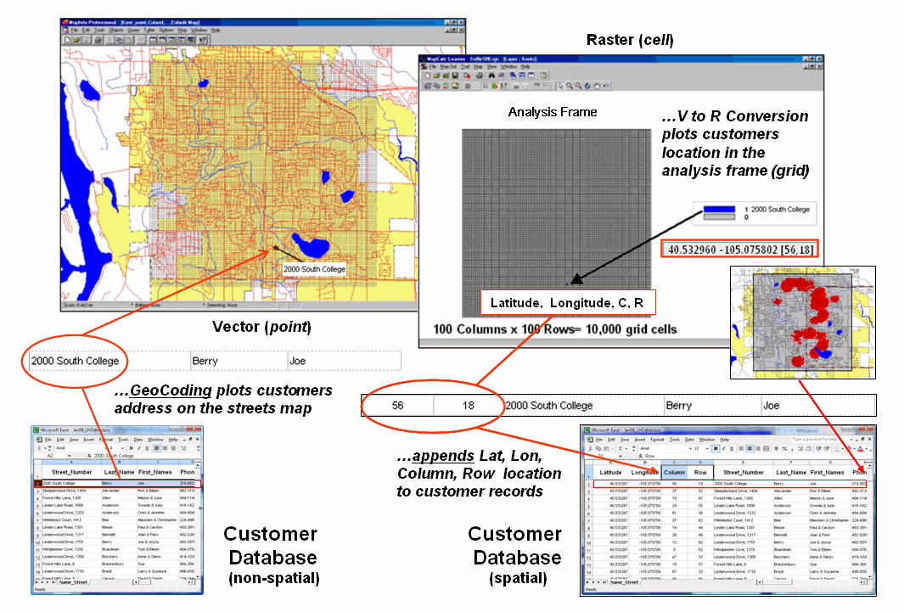Select the pan hand tool in MapCalc
The width and height of the screenshot is (904, 612).
pos(597,86)
